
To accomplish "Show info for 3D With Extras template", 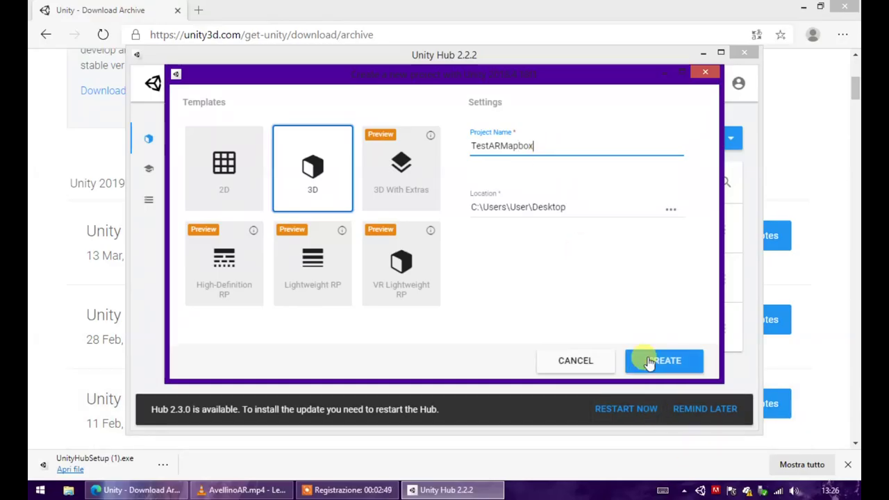I will [x=431, y=135].
